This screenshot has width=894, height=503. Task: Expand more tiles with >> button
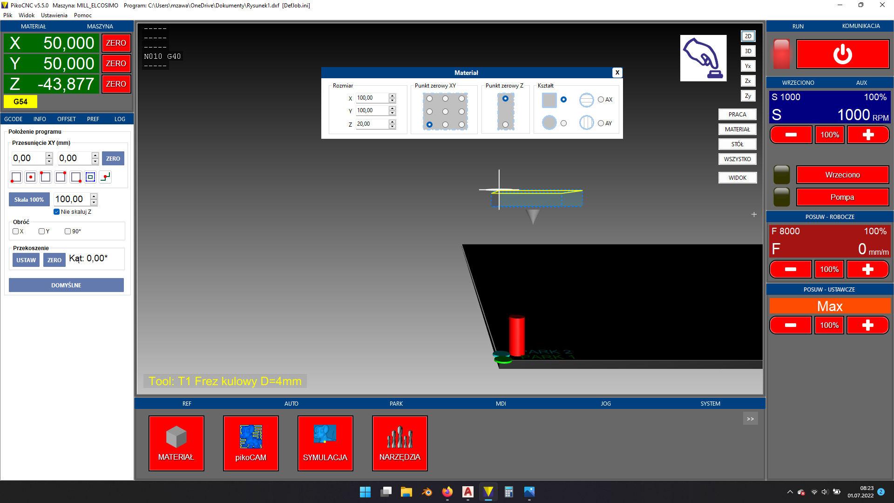[x=750, y=419]
